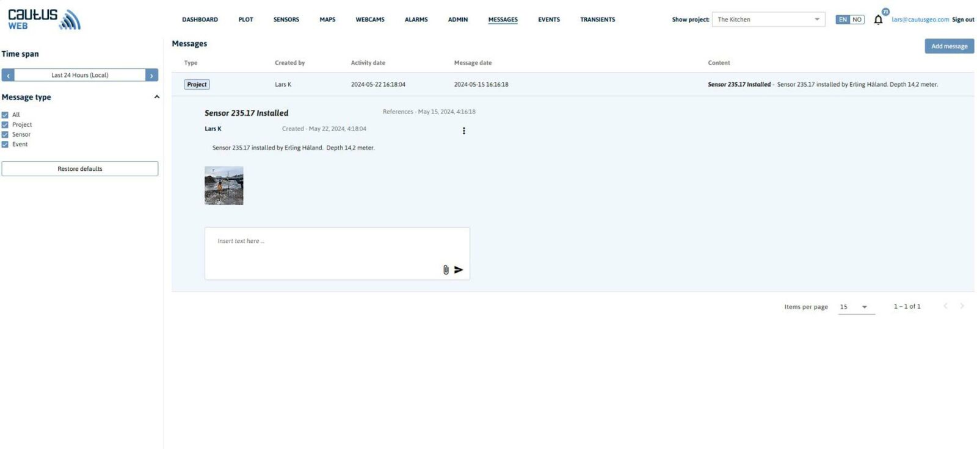Open the Dashboard menu item
Image resolution: width=977 pixels, height=449 pixels.
click(200, 20)
